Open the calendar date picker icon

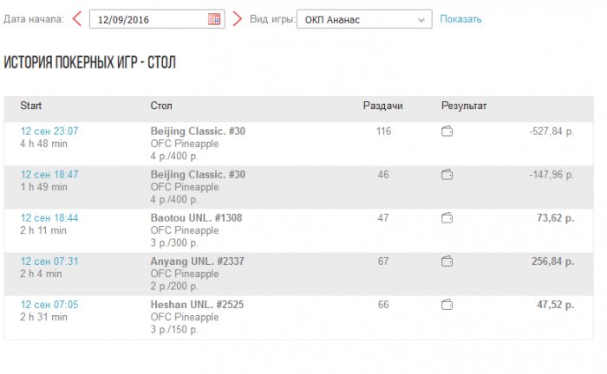[214, 19]
